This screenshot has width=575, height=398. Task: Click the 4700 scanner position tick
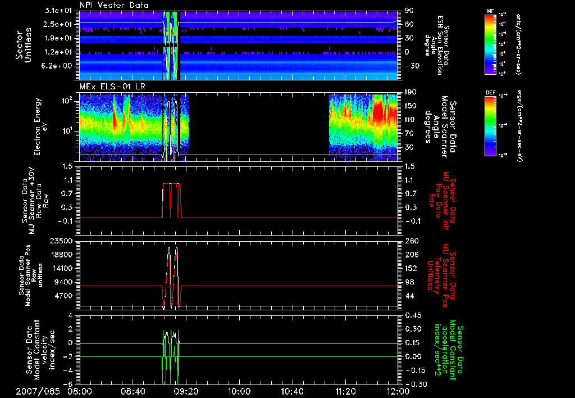63,296
